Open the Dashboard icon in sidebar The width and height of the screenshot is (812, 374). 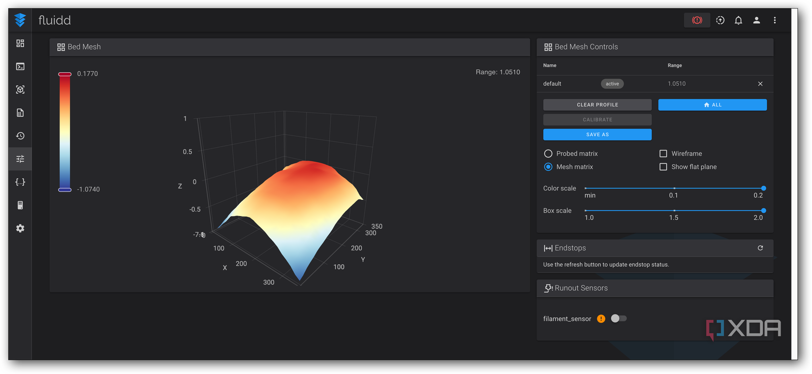20,43
